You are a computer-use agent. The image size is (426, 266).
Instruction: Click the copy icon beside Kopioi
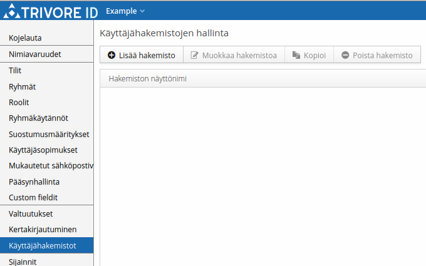click(296, 55)
